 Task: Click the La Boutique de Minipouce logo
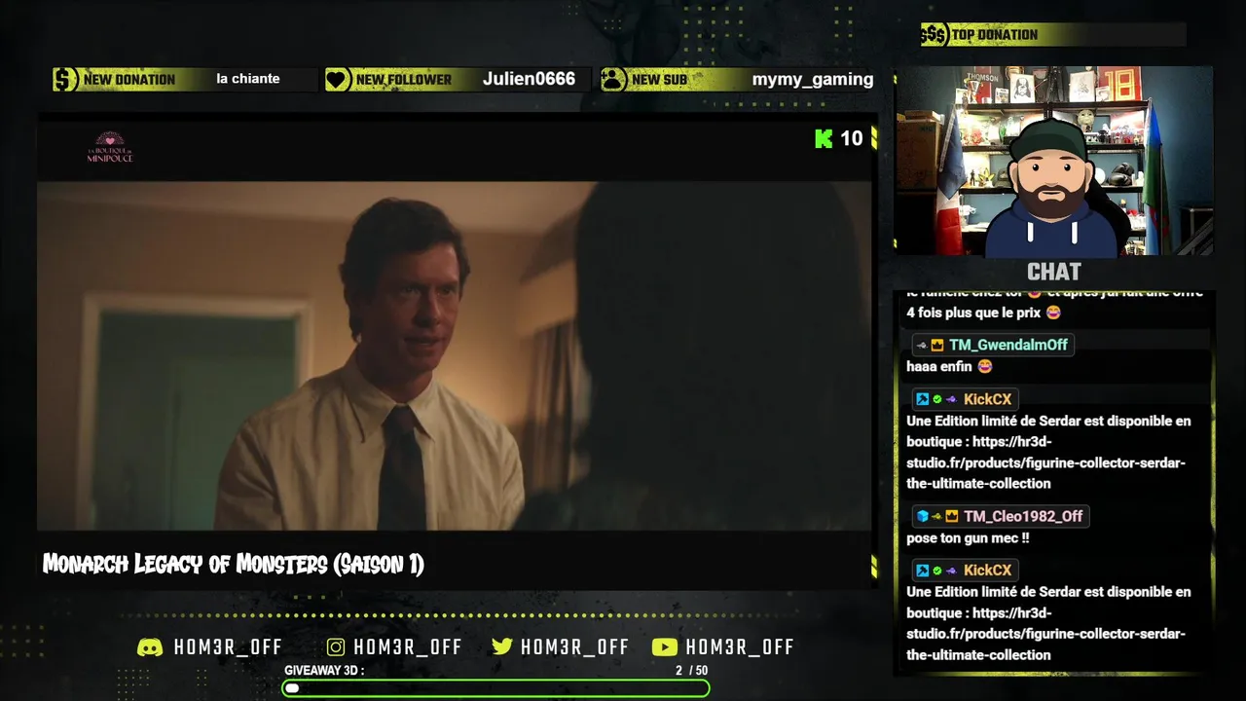(x=110, y=147)
